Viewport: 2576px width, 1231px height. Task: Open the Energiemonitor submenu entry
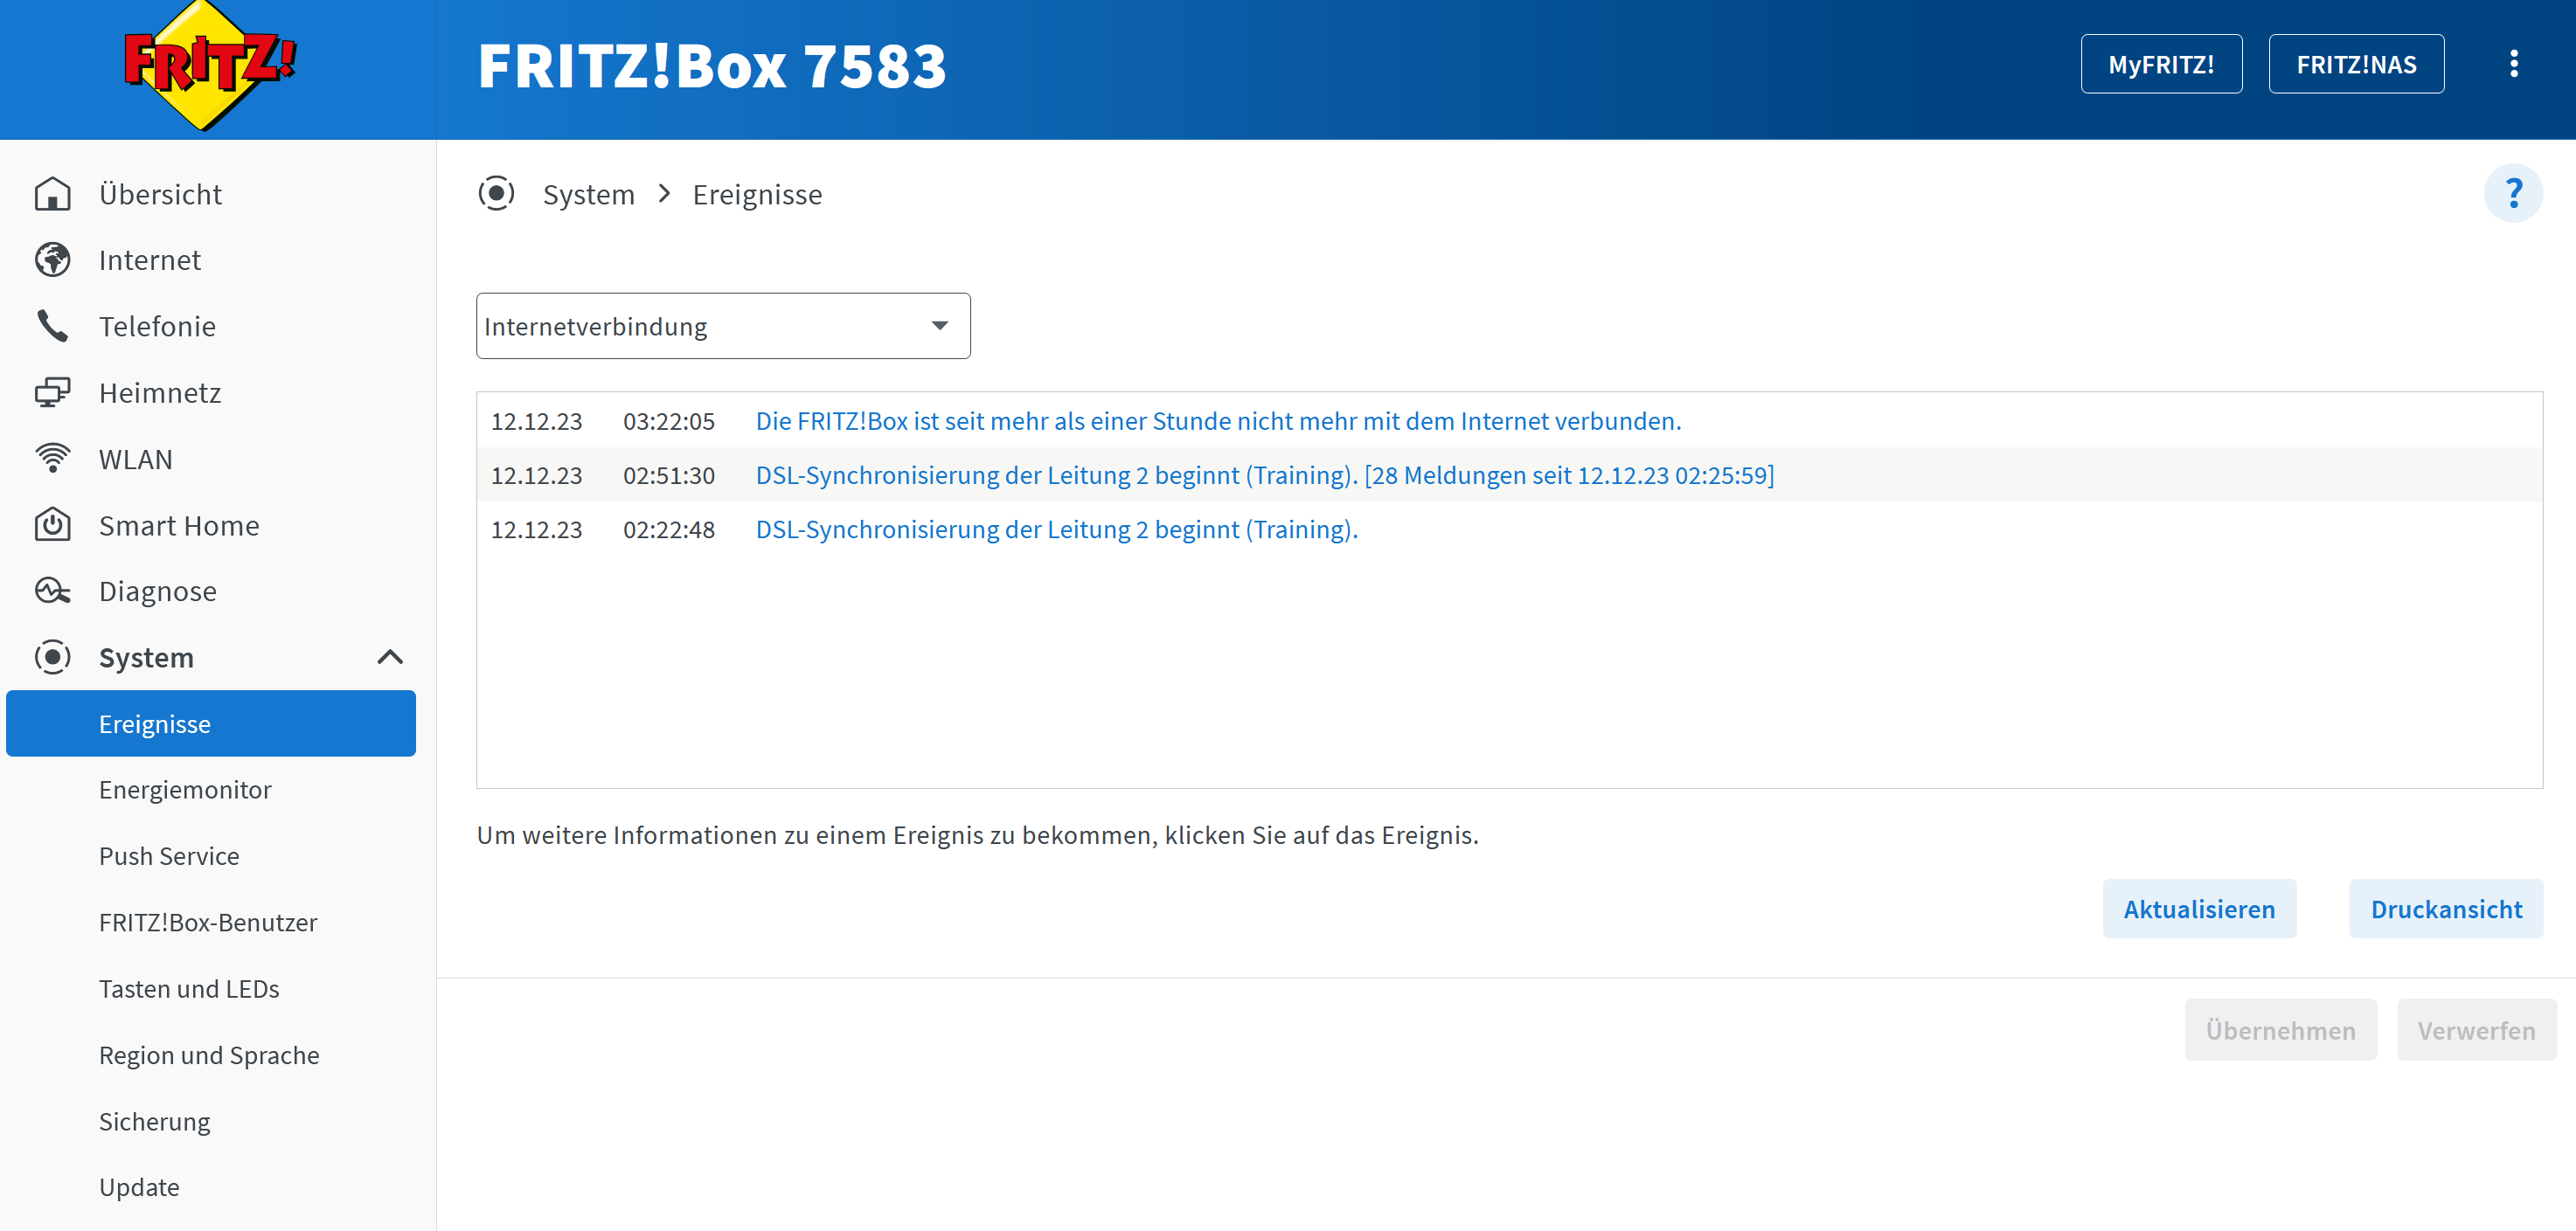pos(185,789)
